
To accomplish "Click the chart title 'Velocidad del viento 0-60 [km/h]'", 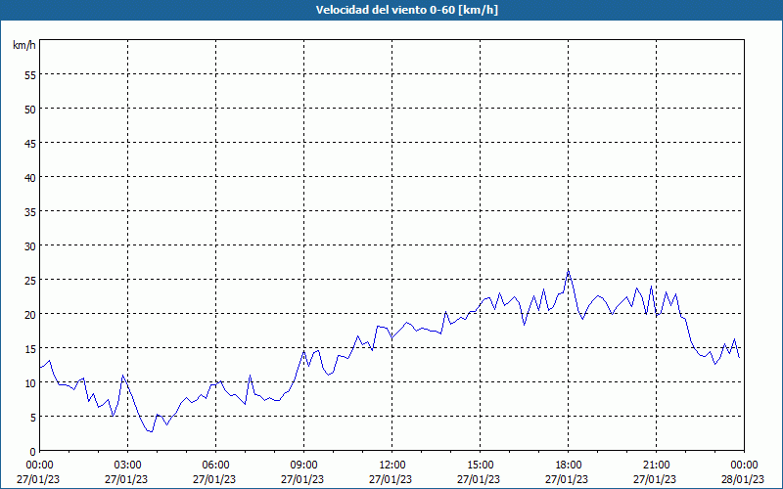I will click(407, 10).
